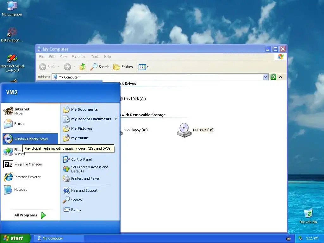The width and height of the screenshot is (324, 243).
Task: Open the Favorites menu
Action: pos(79,57)
